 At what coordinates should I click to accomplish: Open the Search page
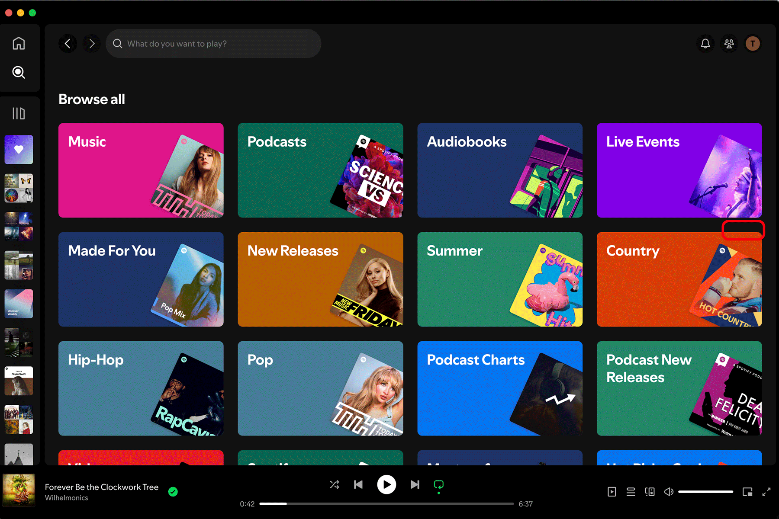(19, 73)
